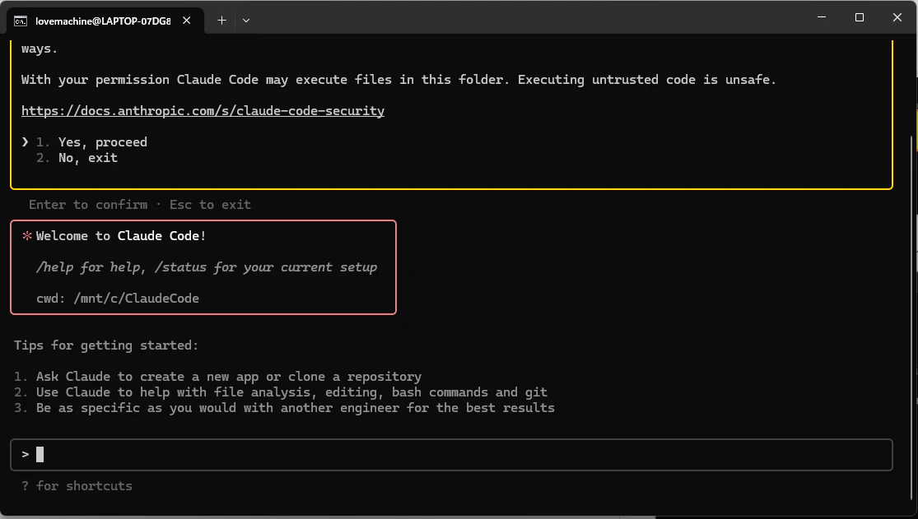Click the terminal icon in the tab
The width and height of the screenshot is (918, 519).
21,21
